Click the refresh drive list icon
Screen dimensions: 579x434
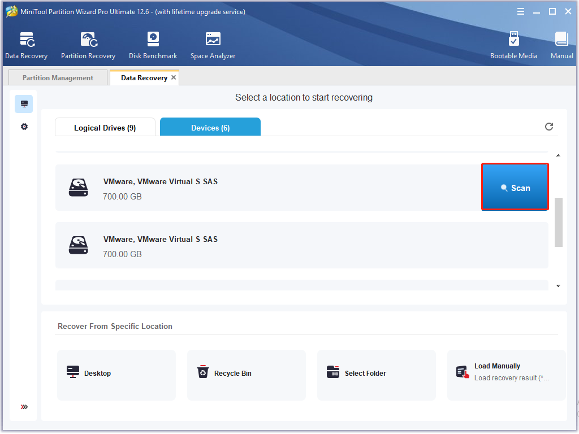(548, 127)
